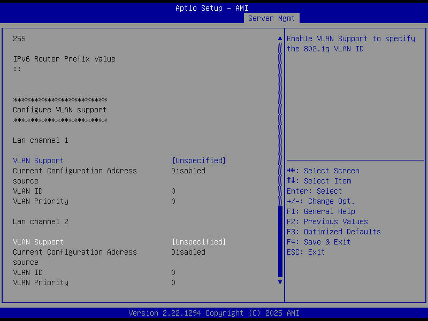Select F3: Optimized Defaults option
428x321 pixels.
tap(334, 231)
